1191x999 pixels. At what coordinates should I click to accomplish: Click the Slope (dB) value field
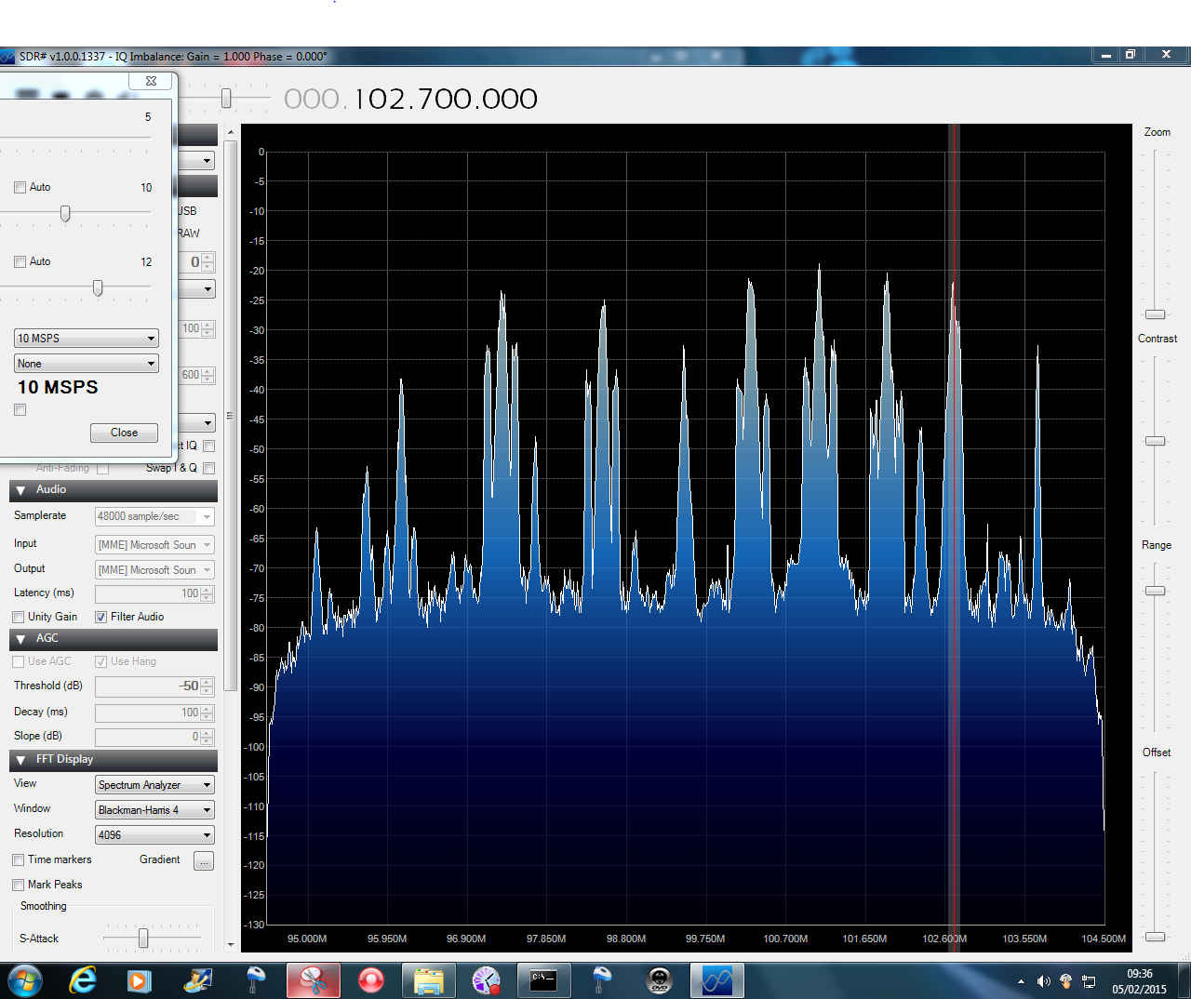(x=154, y=737)
